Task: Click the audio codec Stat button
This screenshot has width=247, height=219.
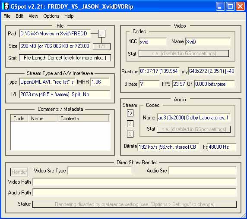Action: 193,129
